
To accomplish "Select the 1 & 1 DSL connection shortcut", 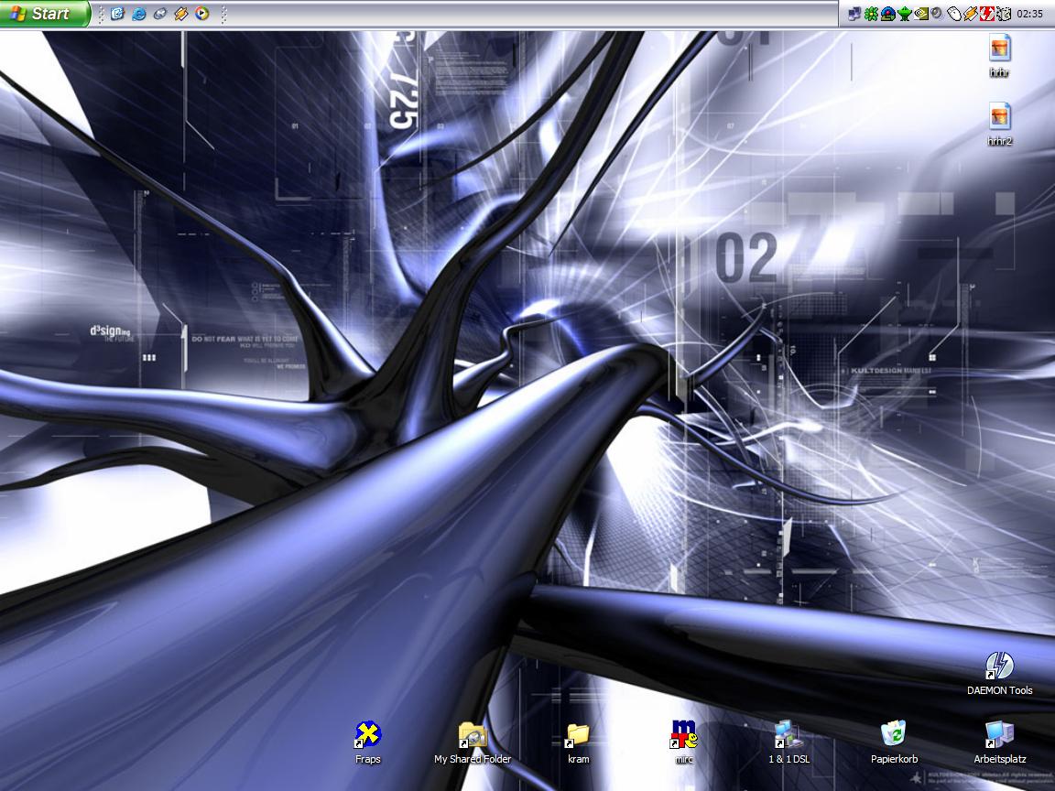I will pyautogui.click(x=788, y=735).
